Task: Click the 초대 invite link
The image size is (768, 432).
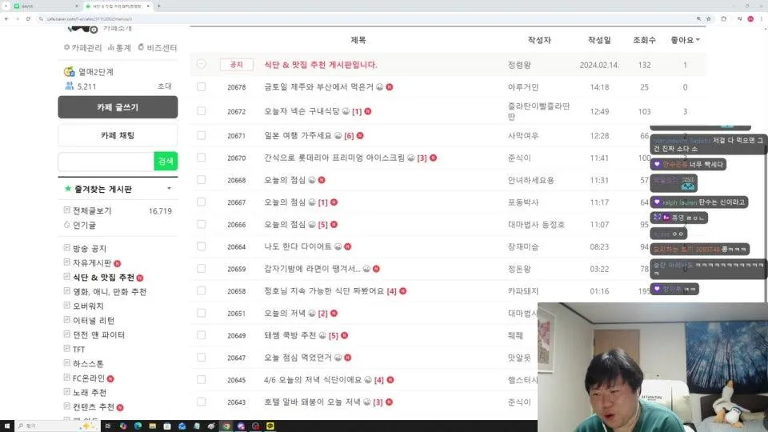Action: (x=165, y=86)
